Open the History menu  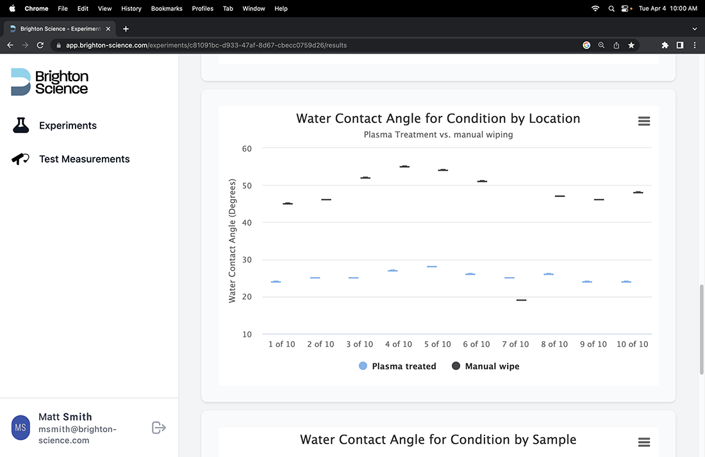pyautogui.click(x=131, y=8)
